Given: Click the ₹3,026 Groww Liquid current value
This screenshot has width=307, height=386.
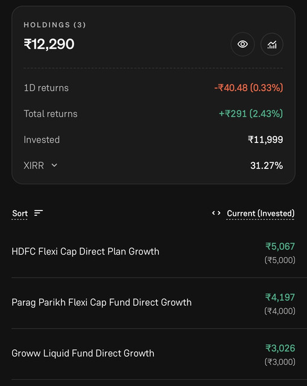Looking at the screenshot, I should [x=280, y=349].
